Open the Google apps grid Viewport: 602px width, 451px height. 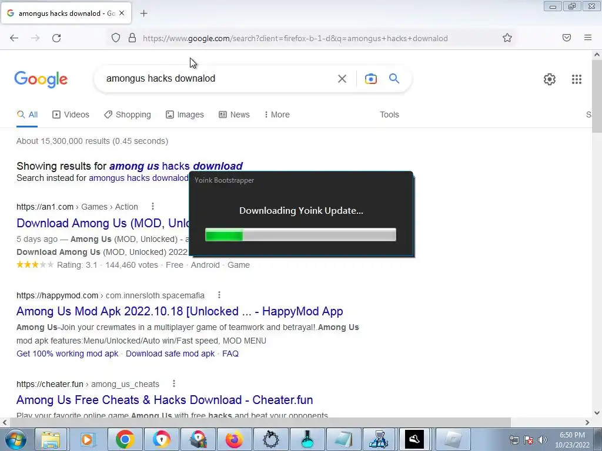coord(577,79)
